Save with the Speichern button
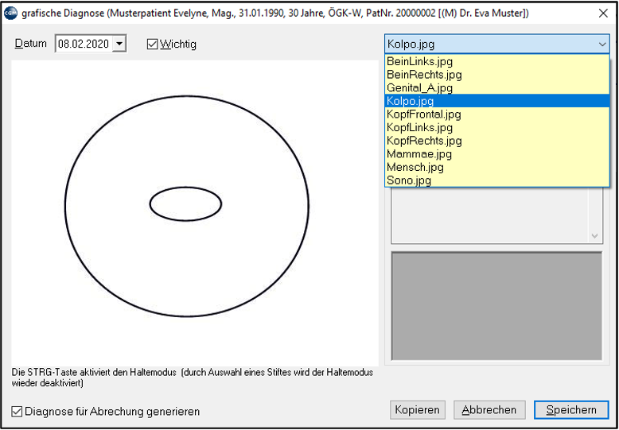This screenshot has height=430, width=619. click(x=571, y=410)
